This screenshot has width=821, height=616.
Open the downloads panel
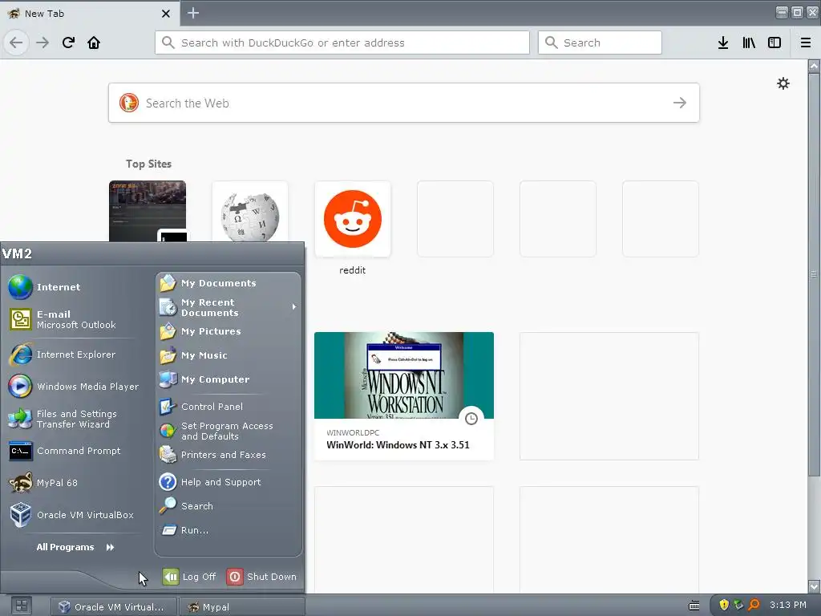click(x=723, y=43)
